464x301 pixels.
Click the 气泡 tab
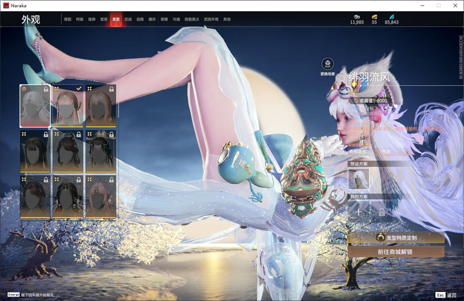pos(386,152)
